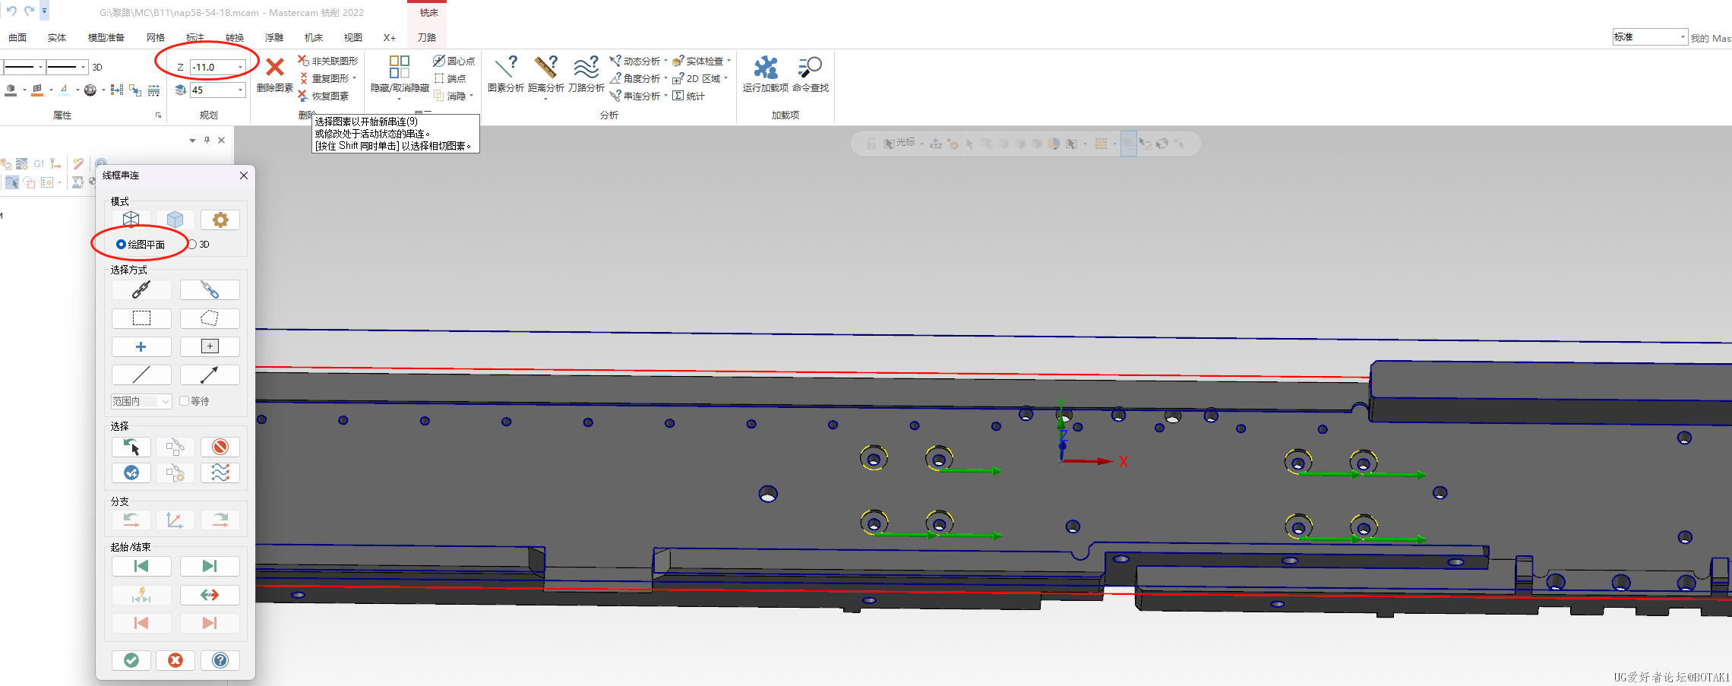Screen dimensions: 1732x686
Task: Select solid chaining mode icon
Action: point(175,220)
